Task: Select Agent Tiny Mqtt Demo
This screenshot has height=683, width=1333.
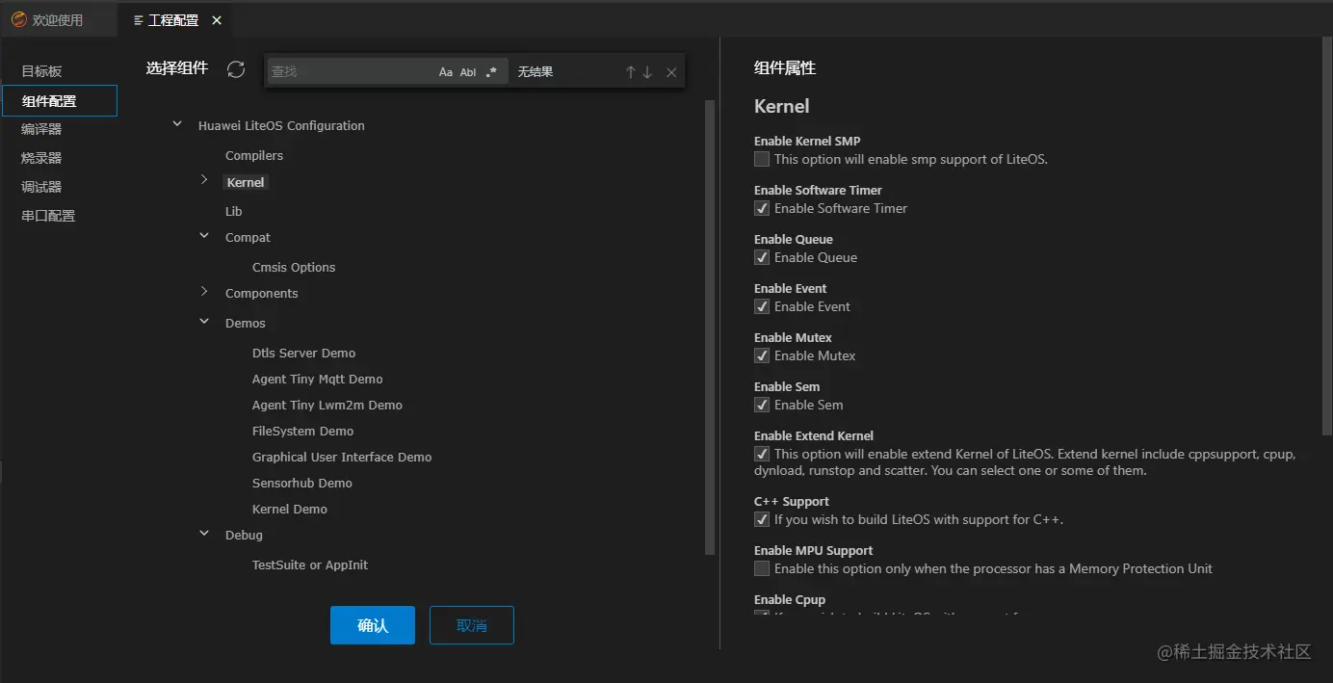Action: (318, 379)
